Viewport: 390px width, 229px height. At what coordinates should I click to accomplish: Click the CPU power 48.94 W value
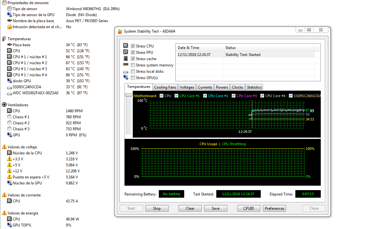pyautogui.click(x=72, y=219)
